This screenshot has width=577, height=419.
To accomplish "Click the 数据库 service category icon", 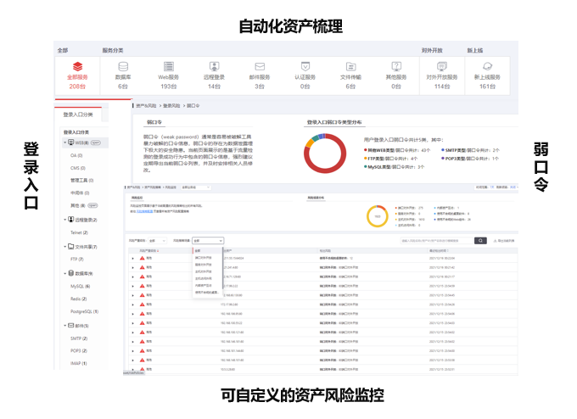I will [x=123, y=66].
